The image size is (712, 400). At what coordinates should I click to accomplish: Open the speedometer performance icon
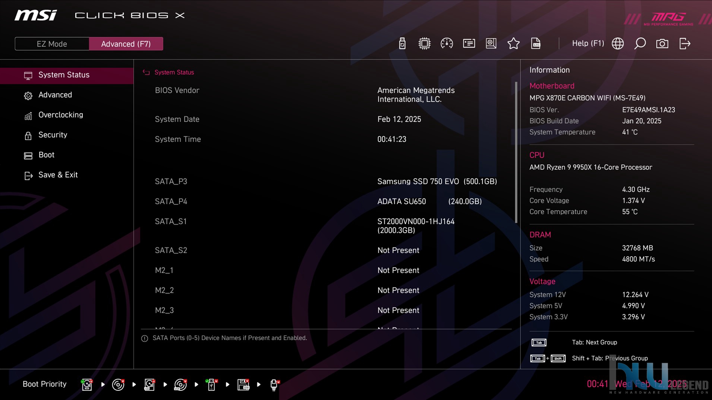(447, 44)
